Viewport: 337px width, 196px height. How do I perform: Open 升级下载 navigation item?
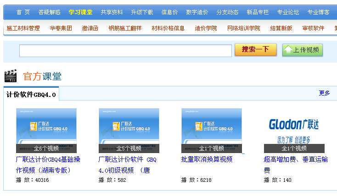[142, 12]
